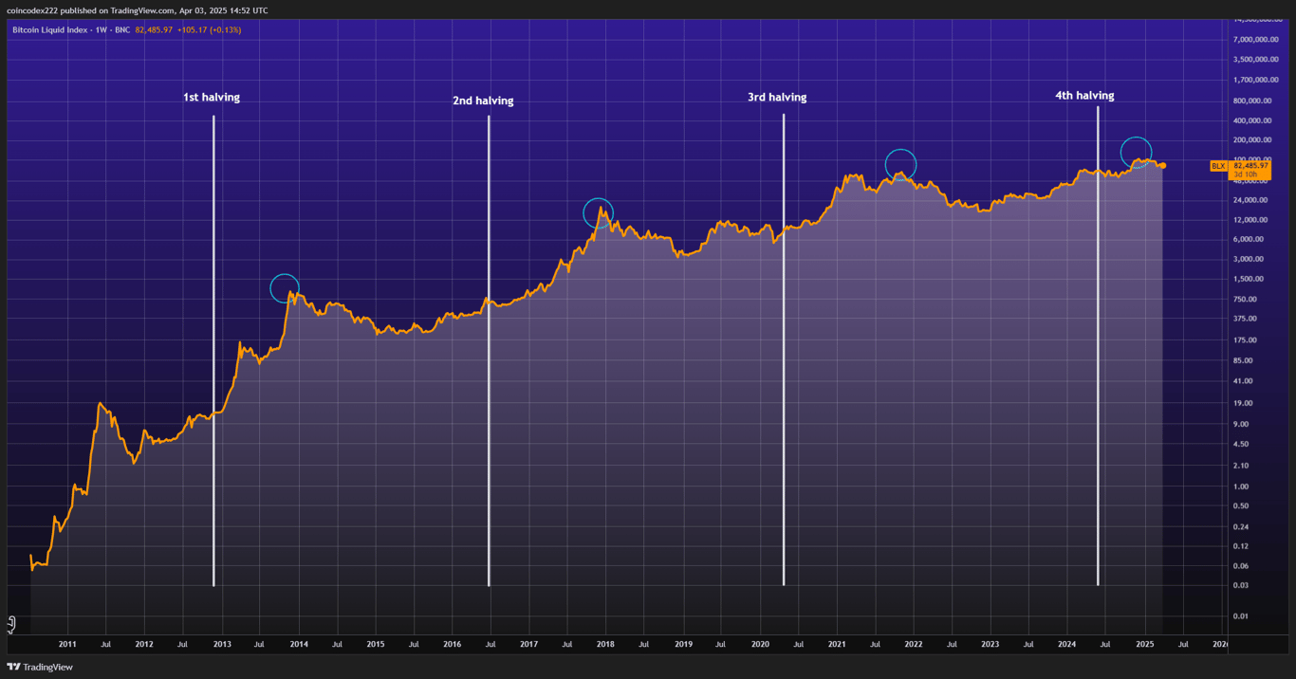Click the blue circle above the 2017 top
Image resolution: width=1296 pixels, height=679 pixels.
click(x=600, y=212)
